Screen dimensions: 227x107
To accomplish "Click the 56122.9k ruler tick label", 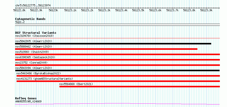I will (36, 10).
